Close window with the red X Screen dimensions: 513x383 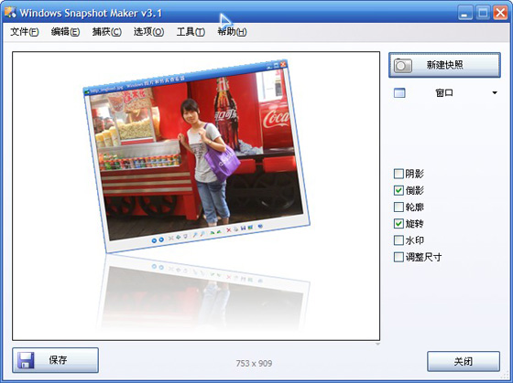pos(500,13)
